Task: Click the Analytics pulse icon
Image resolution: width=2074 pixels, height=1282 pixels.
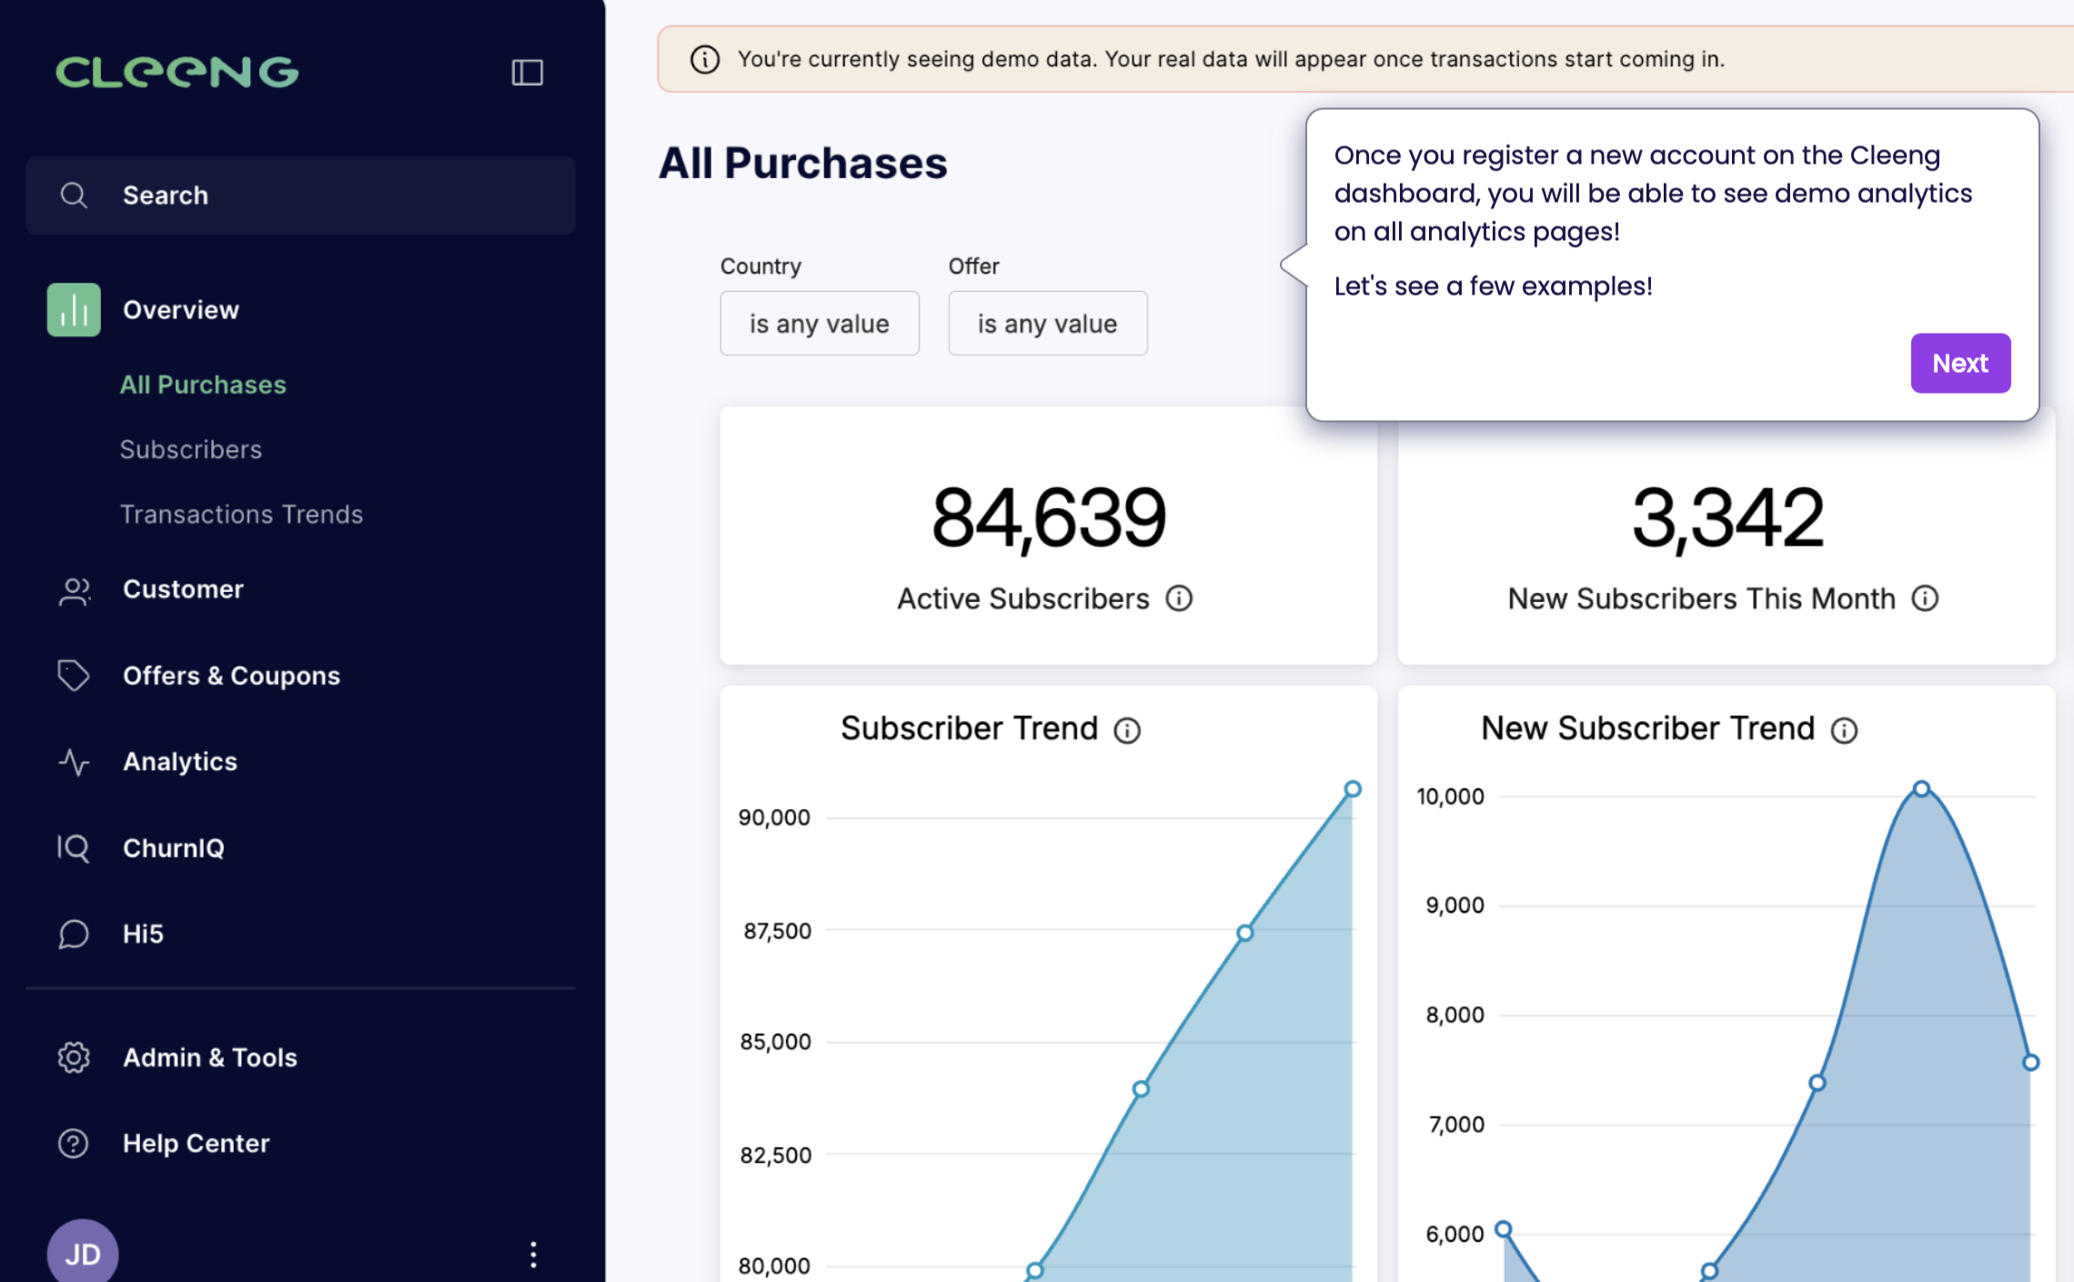Action: click(x=74, y=762)
